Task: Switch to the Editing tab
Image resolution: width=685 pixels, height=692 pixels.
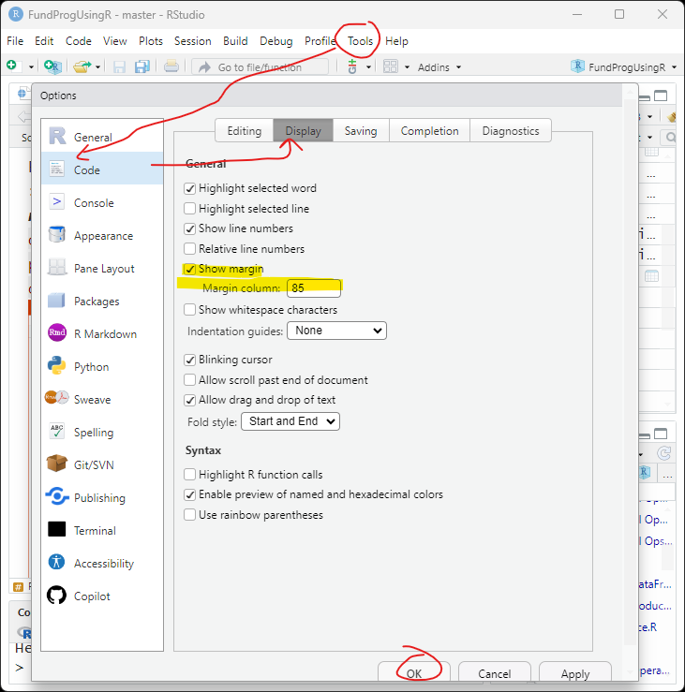Action: pyautogui.click(x=245, y=131)
